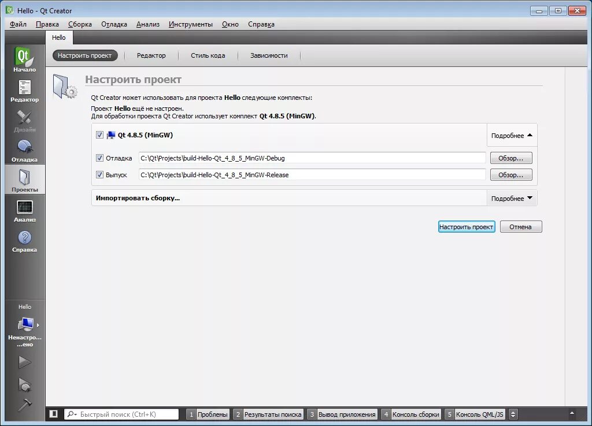This screenshot has width=592, height=426.
Task: Open the Правка menu
Action: pyautogui.click(x=47, y=24)
